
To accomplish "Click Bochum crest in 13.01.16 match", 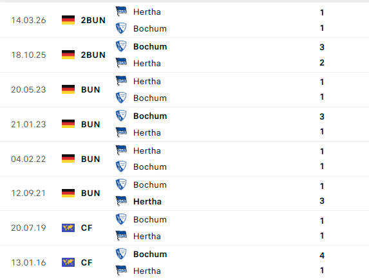I will pos(121,254).
